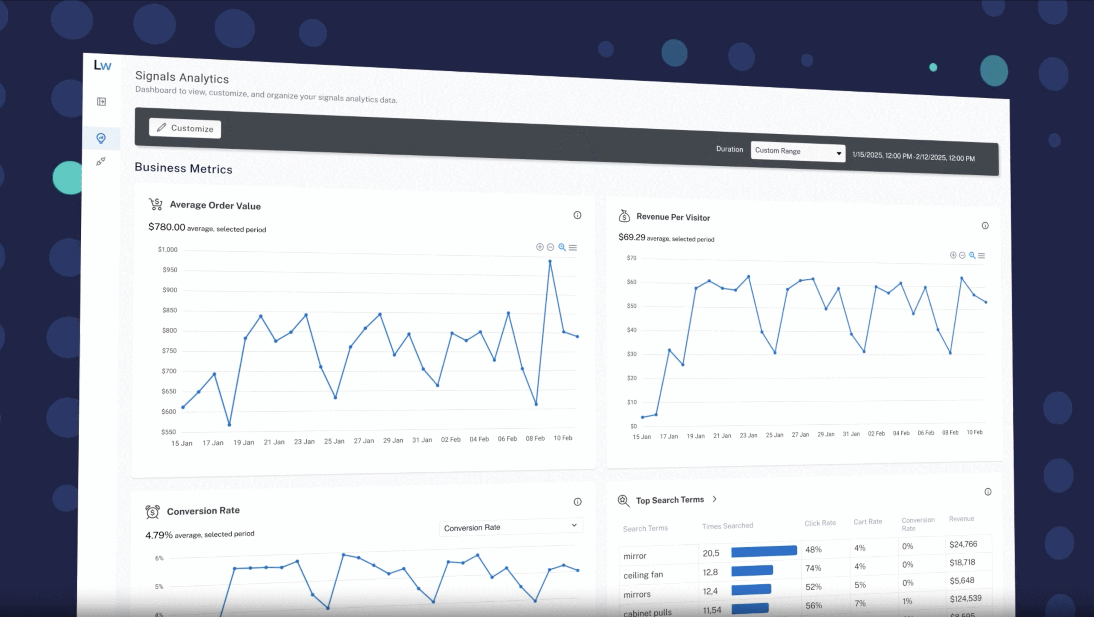Click the 4.79% average conversion value
Screen dimensions: 1094x617
tap(159, 535)
